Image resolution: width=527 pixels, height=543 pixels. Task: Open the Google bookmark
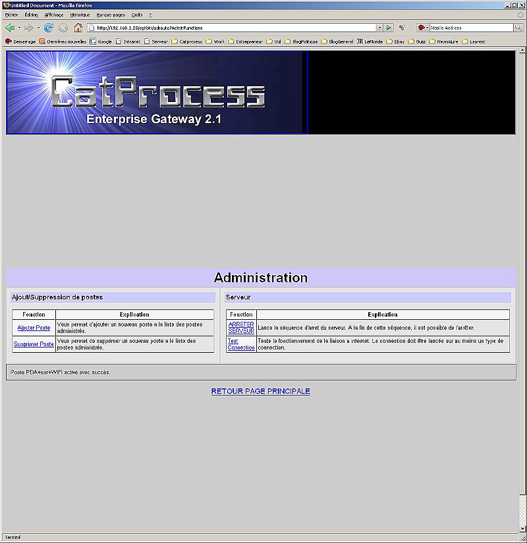101,41
